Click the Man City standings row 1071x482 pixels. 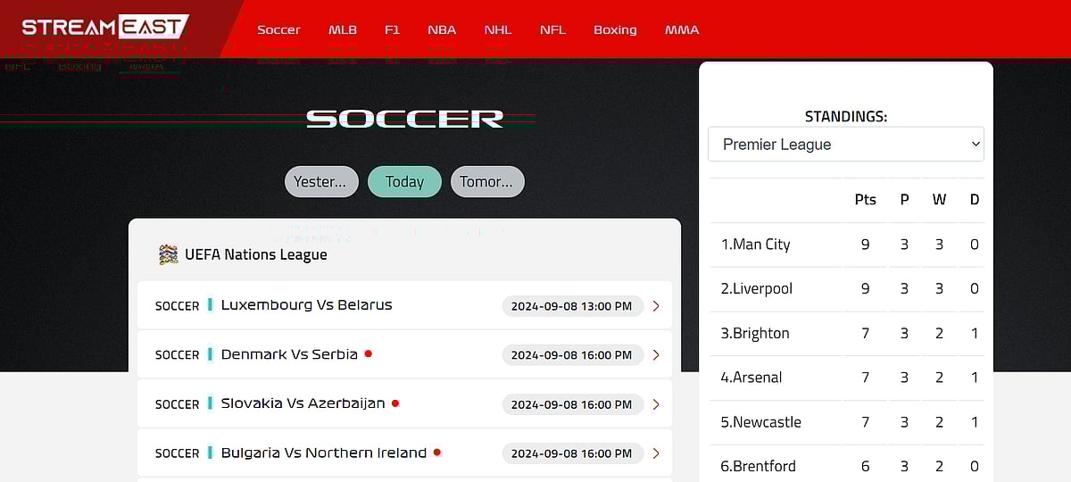756,245
